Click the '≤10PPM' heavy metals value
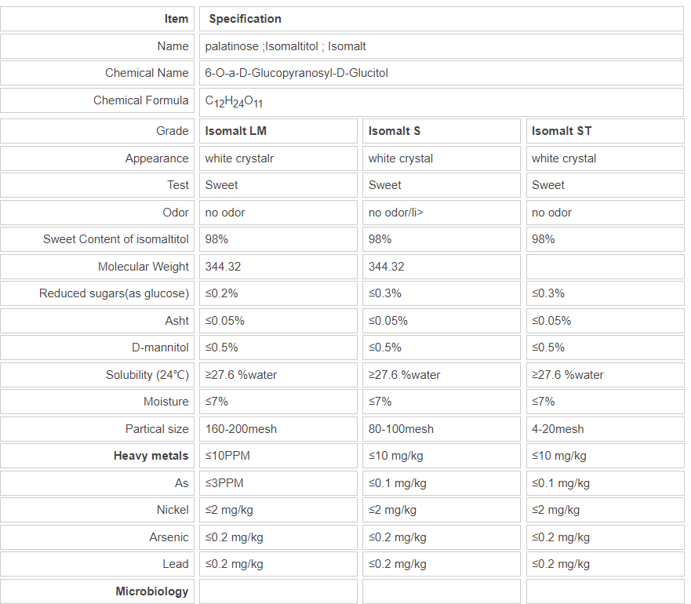Image resolution: width=691 pixels, height=604 pixels. 227,456
